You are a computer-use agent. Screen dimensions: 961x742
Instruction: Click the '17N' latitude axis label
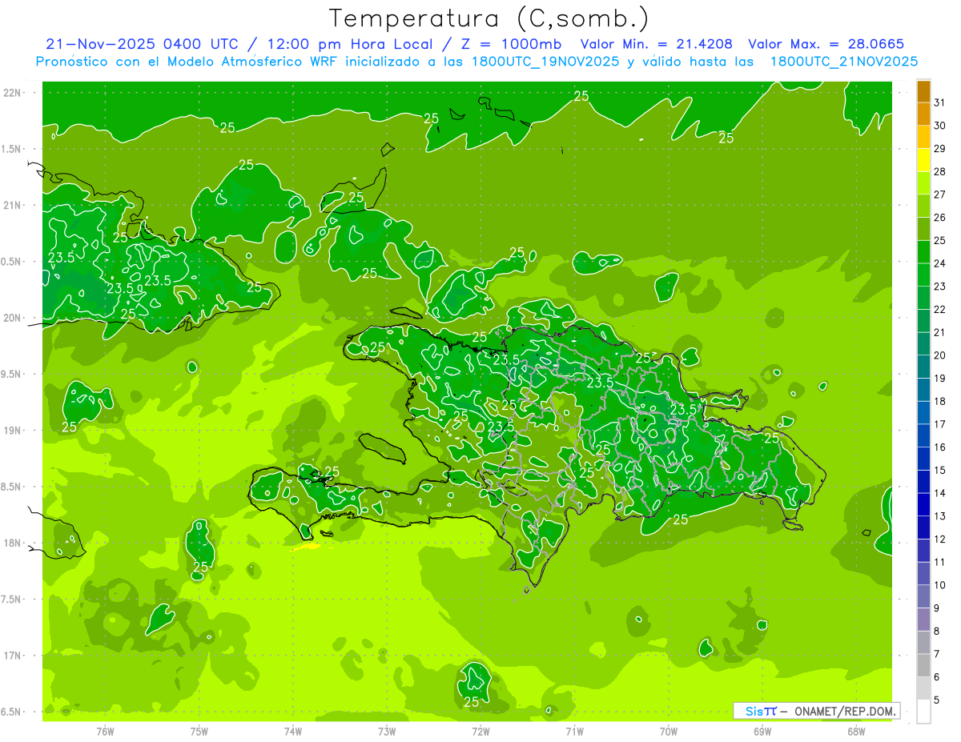tap(11, 656)
